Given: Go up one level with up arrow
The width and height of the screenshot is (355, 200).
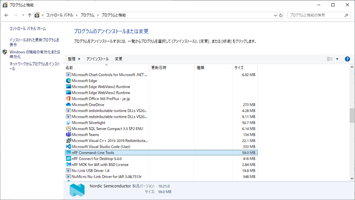Looking at the screenshot, I should (x=30, y=15).
